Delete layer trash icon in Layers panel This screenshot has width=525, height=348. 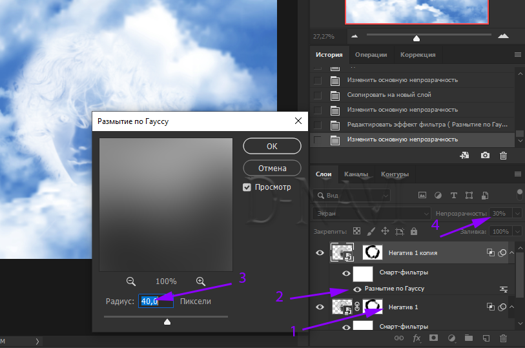[x=503, y=338]
